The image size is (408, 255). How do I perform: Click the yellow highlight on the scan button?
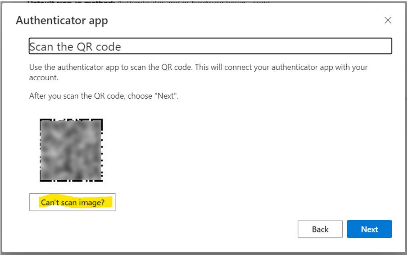pyautogui.click(x=76, y=202)
